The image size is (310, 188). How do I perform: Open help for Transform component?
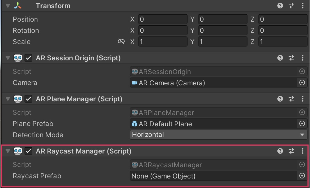280,6
